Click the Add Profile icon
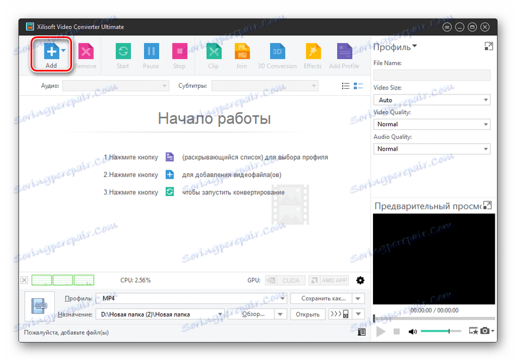This screenshot has width=516, height=361. point(344,51)
